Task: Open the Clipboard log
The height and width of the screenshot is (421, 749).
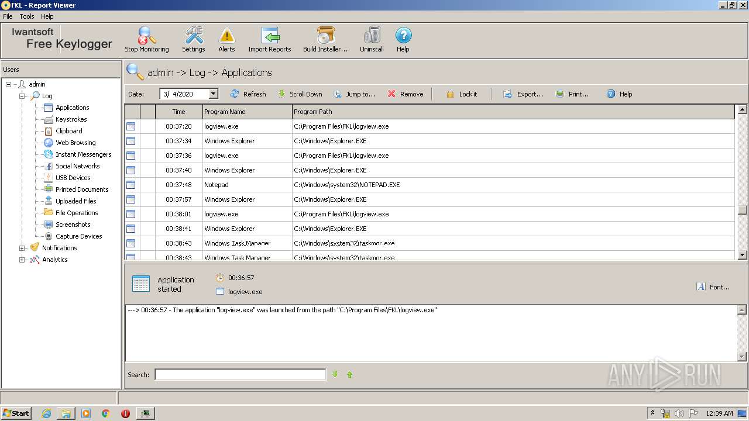Action: pyautogui.click(x=68, y=131)
